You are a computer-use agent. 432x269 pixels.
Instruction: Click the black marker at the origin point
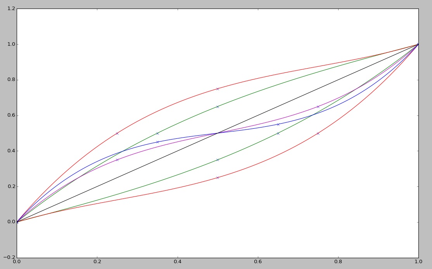[17, 222]
